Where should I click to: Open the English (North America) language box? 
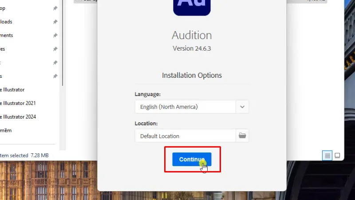pyautogui.click(x=185, y=107)
